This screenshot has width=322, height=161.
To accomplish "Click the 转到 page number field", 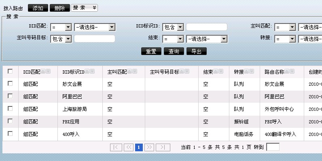I will click(273, 147).
